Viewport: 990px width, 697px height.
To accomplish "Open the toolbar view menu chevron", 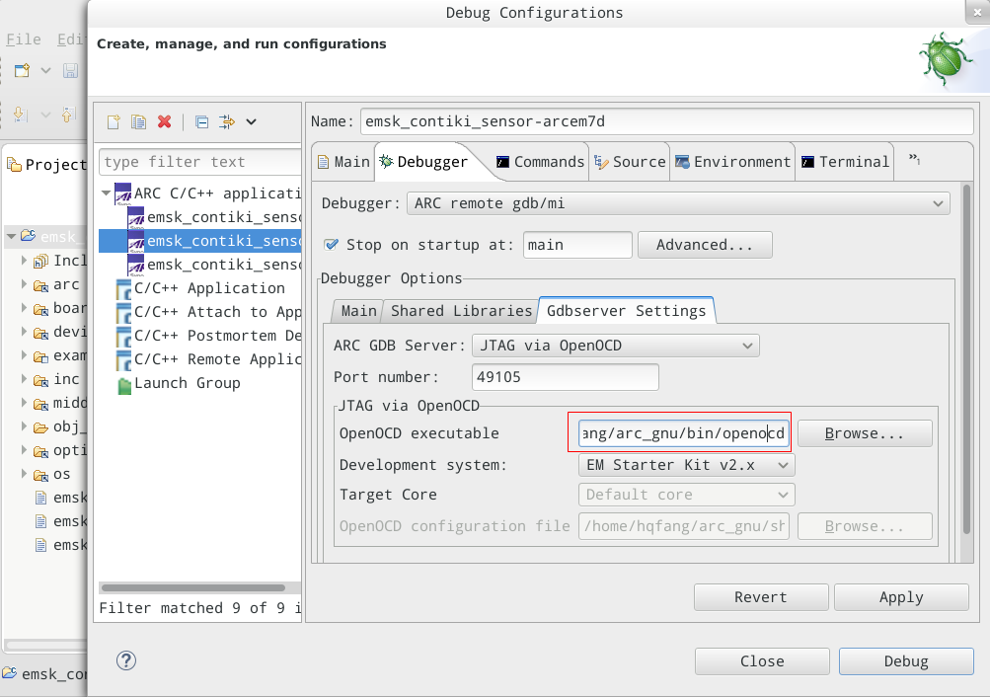I will (x=250, y=121).
